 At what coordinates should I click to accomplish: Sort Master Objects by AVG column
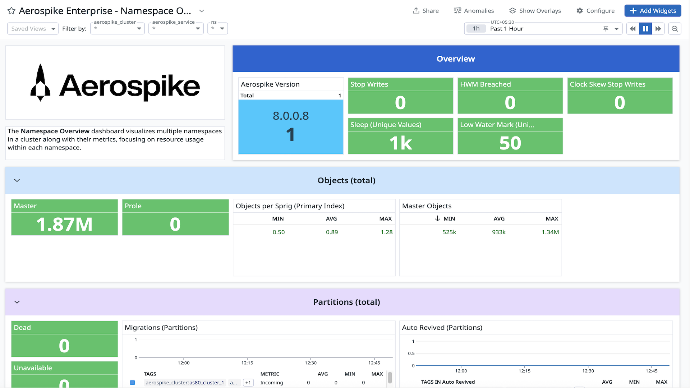tap(499, 219)
